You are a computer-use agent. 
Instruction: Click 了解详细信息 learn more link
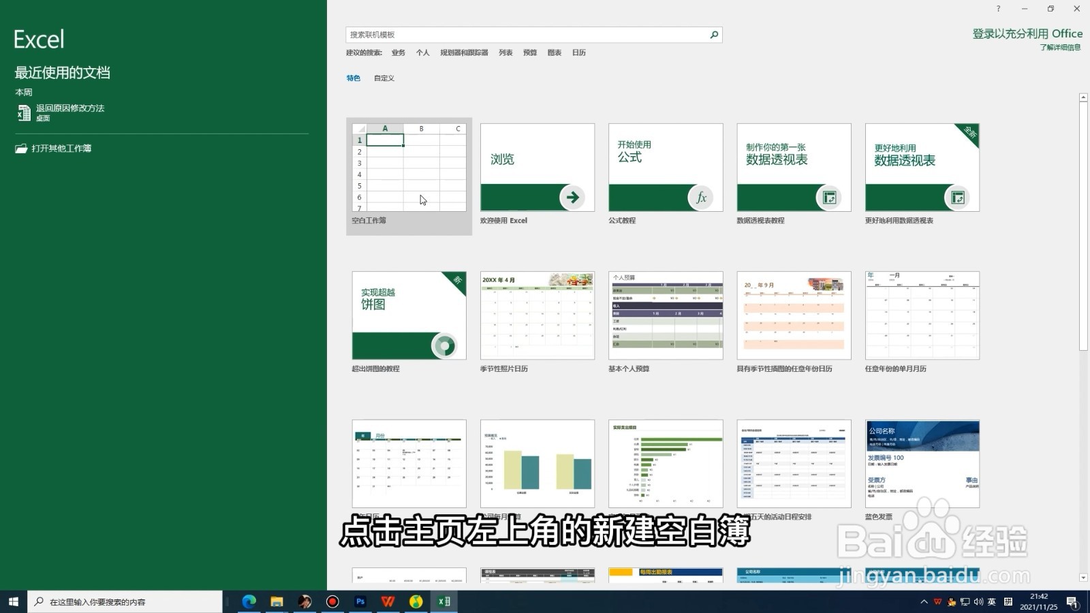coord(1060,48)
